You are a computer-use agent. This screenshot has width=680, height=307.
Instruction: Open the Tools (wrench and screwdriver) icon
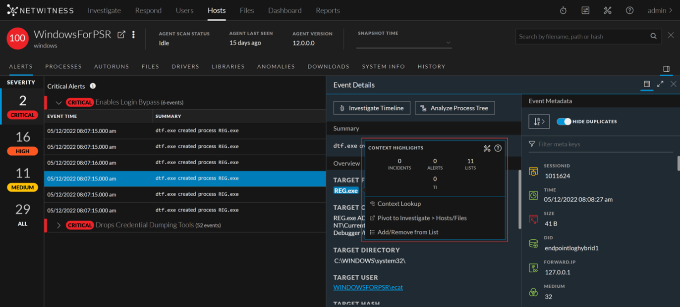607,9
